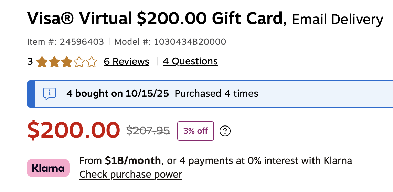Open the 4 Questions link
393x192 pixels.
pyautogui.click(x=190, y=61)
